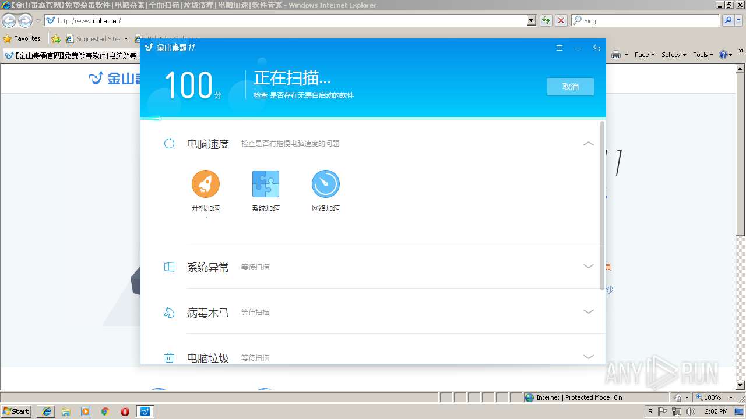The image size is (746, 419).
Task: Open the address bar dropdown arrow
Action: tap(531, 20)
